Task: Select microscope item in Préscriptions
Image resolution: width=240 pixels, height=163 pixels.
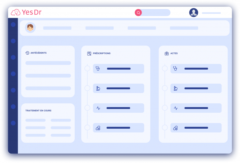Action: [x=118, y=88]
